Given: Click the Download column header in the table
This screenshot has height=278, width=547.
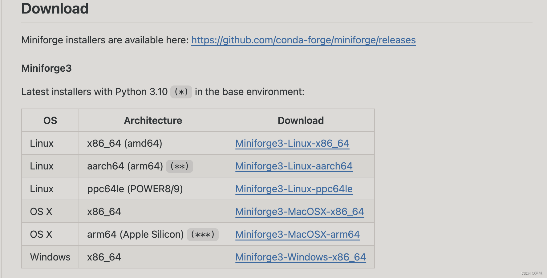Looking at the screenshot, I should (x=301, y=121).
